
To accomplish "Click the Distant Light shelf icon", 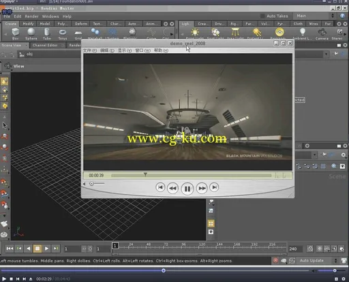I will pyautogui.click(x=257, y=33).
